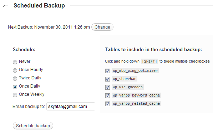
Task: Click the Schedule backup button
Action: point(33,125)
